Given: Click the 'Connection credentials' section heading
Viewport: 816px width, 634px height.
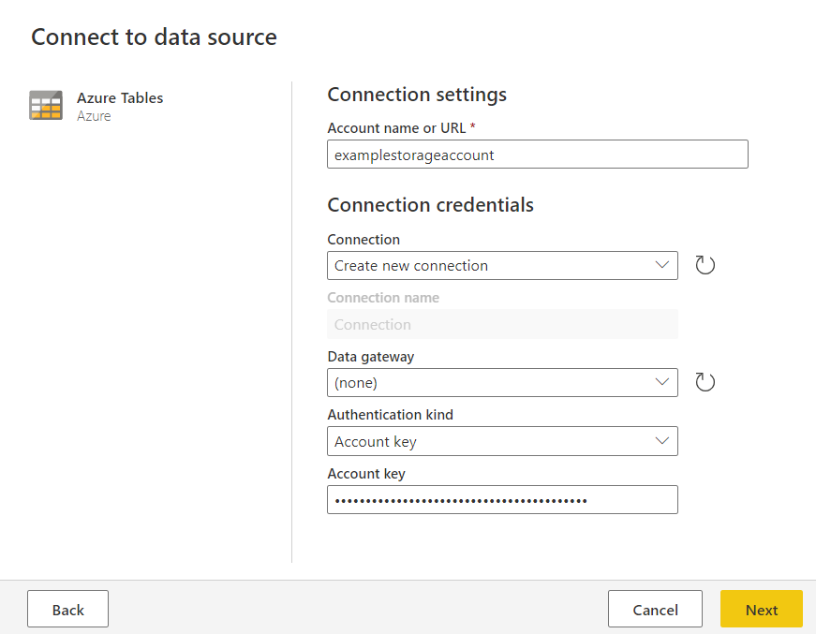Looking at the screenshot, I should point(430,205).
